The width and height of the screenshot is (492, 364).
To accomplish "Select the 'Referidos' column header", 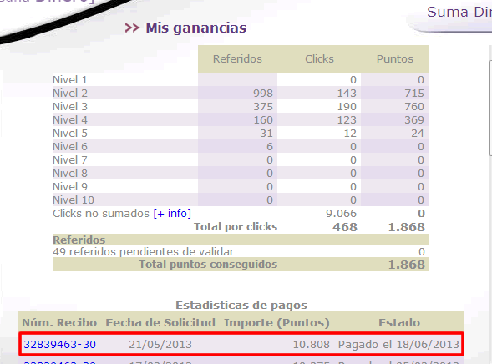I will (x=237, y=59).
